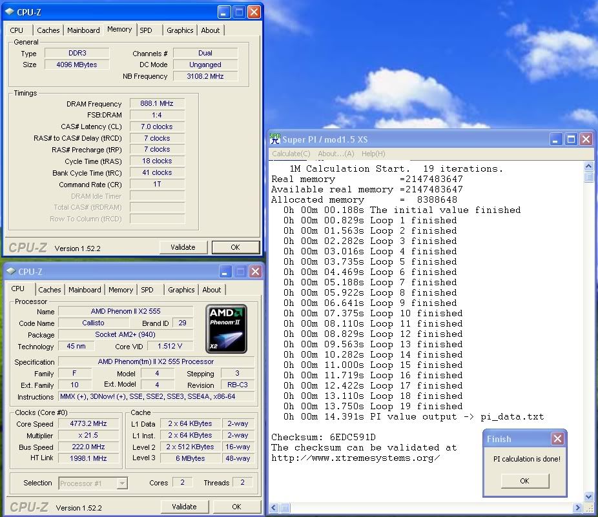Click the NB Frequency 3108.2 MHz field
The height and width of the screenshot is (517, 598).
205,76
